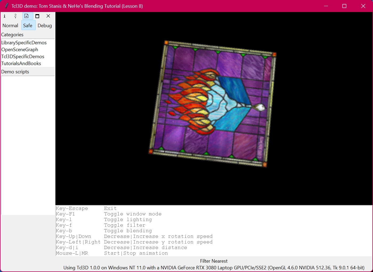The width and height of the screenshot is (373, 272).
Task: Click the 'Key-Escape Exit' help line
Action: 86,209
